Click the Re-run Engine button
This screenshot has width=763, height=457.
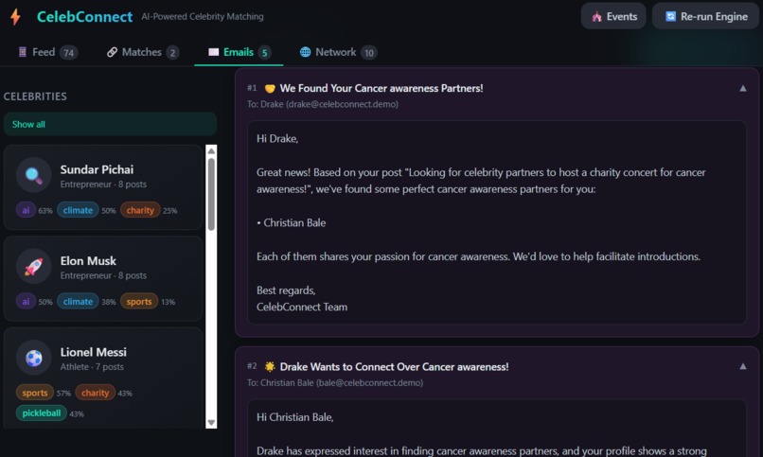705,16
